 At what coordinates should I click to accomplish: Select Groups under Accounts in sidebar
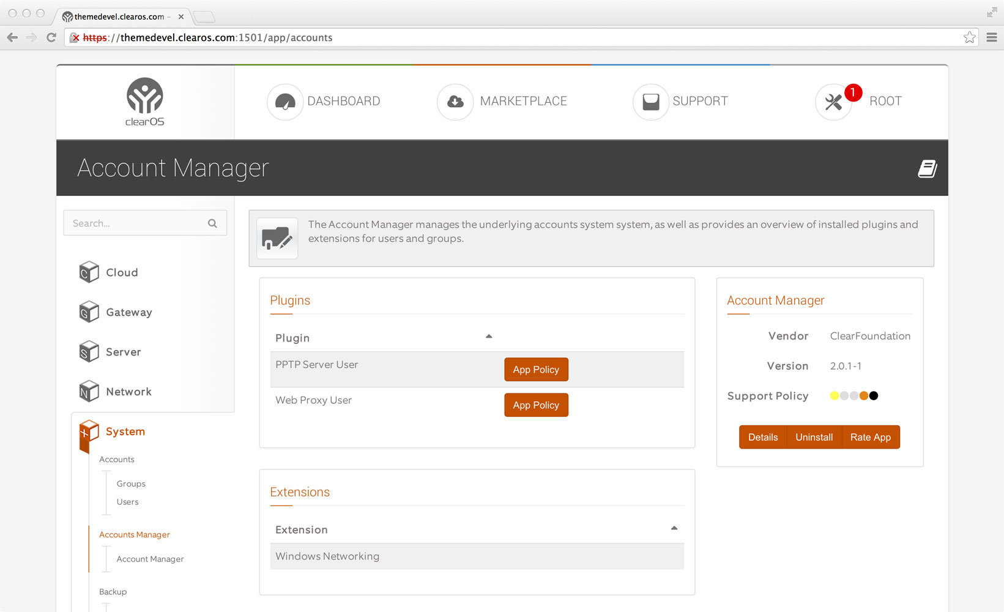[x=131, y=483]
